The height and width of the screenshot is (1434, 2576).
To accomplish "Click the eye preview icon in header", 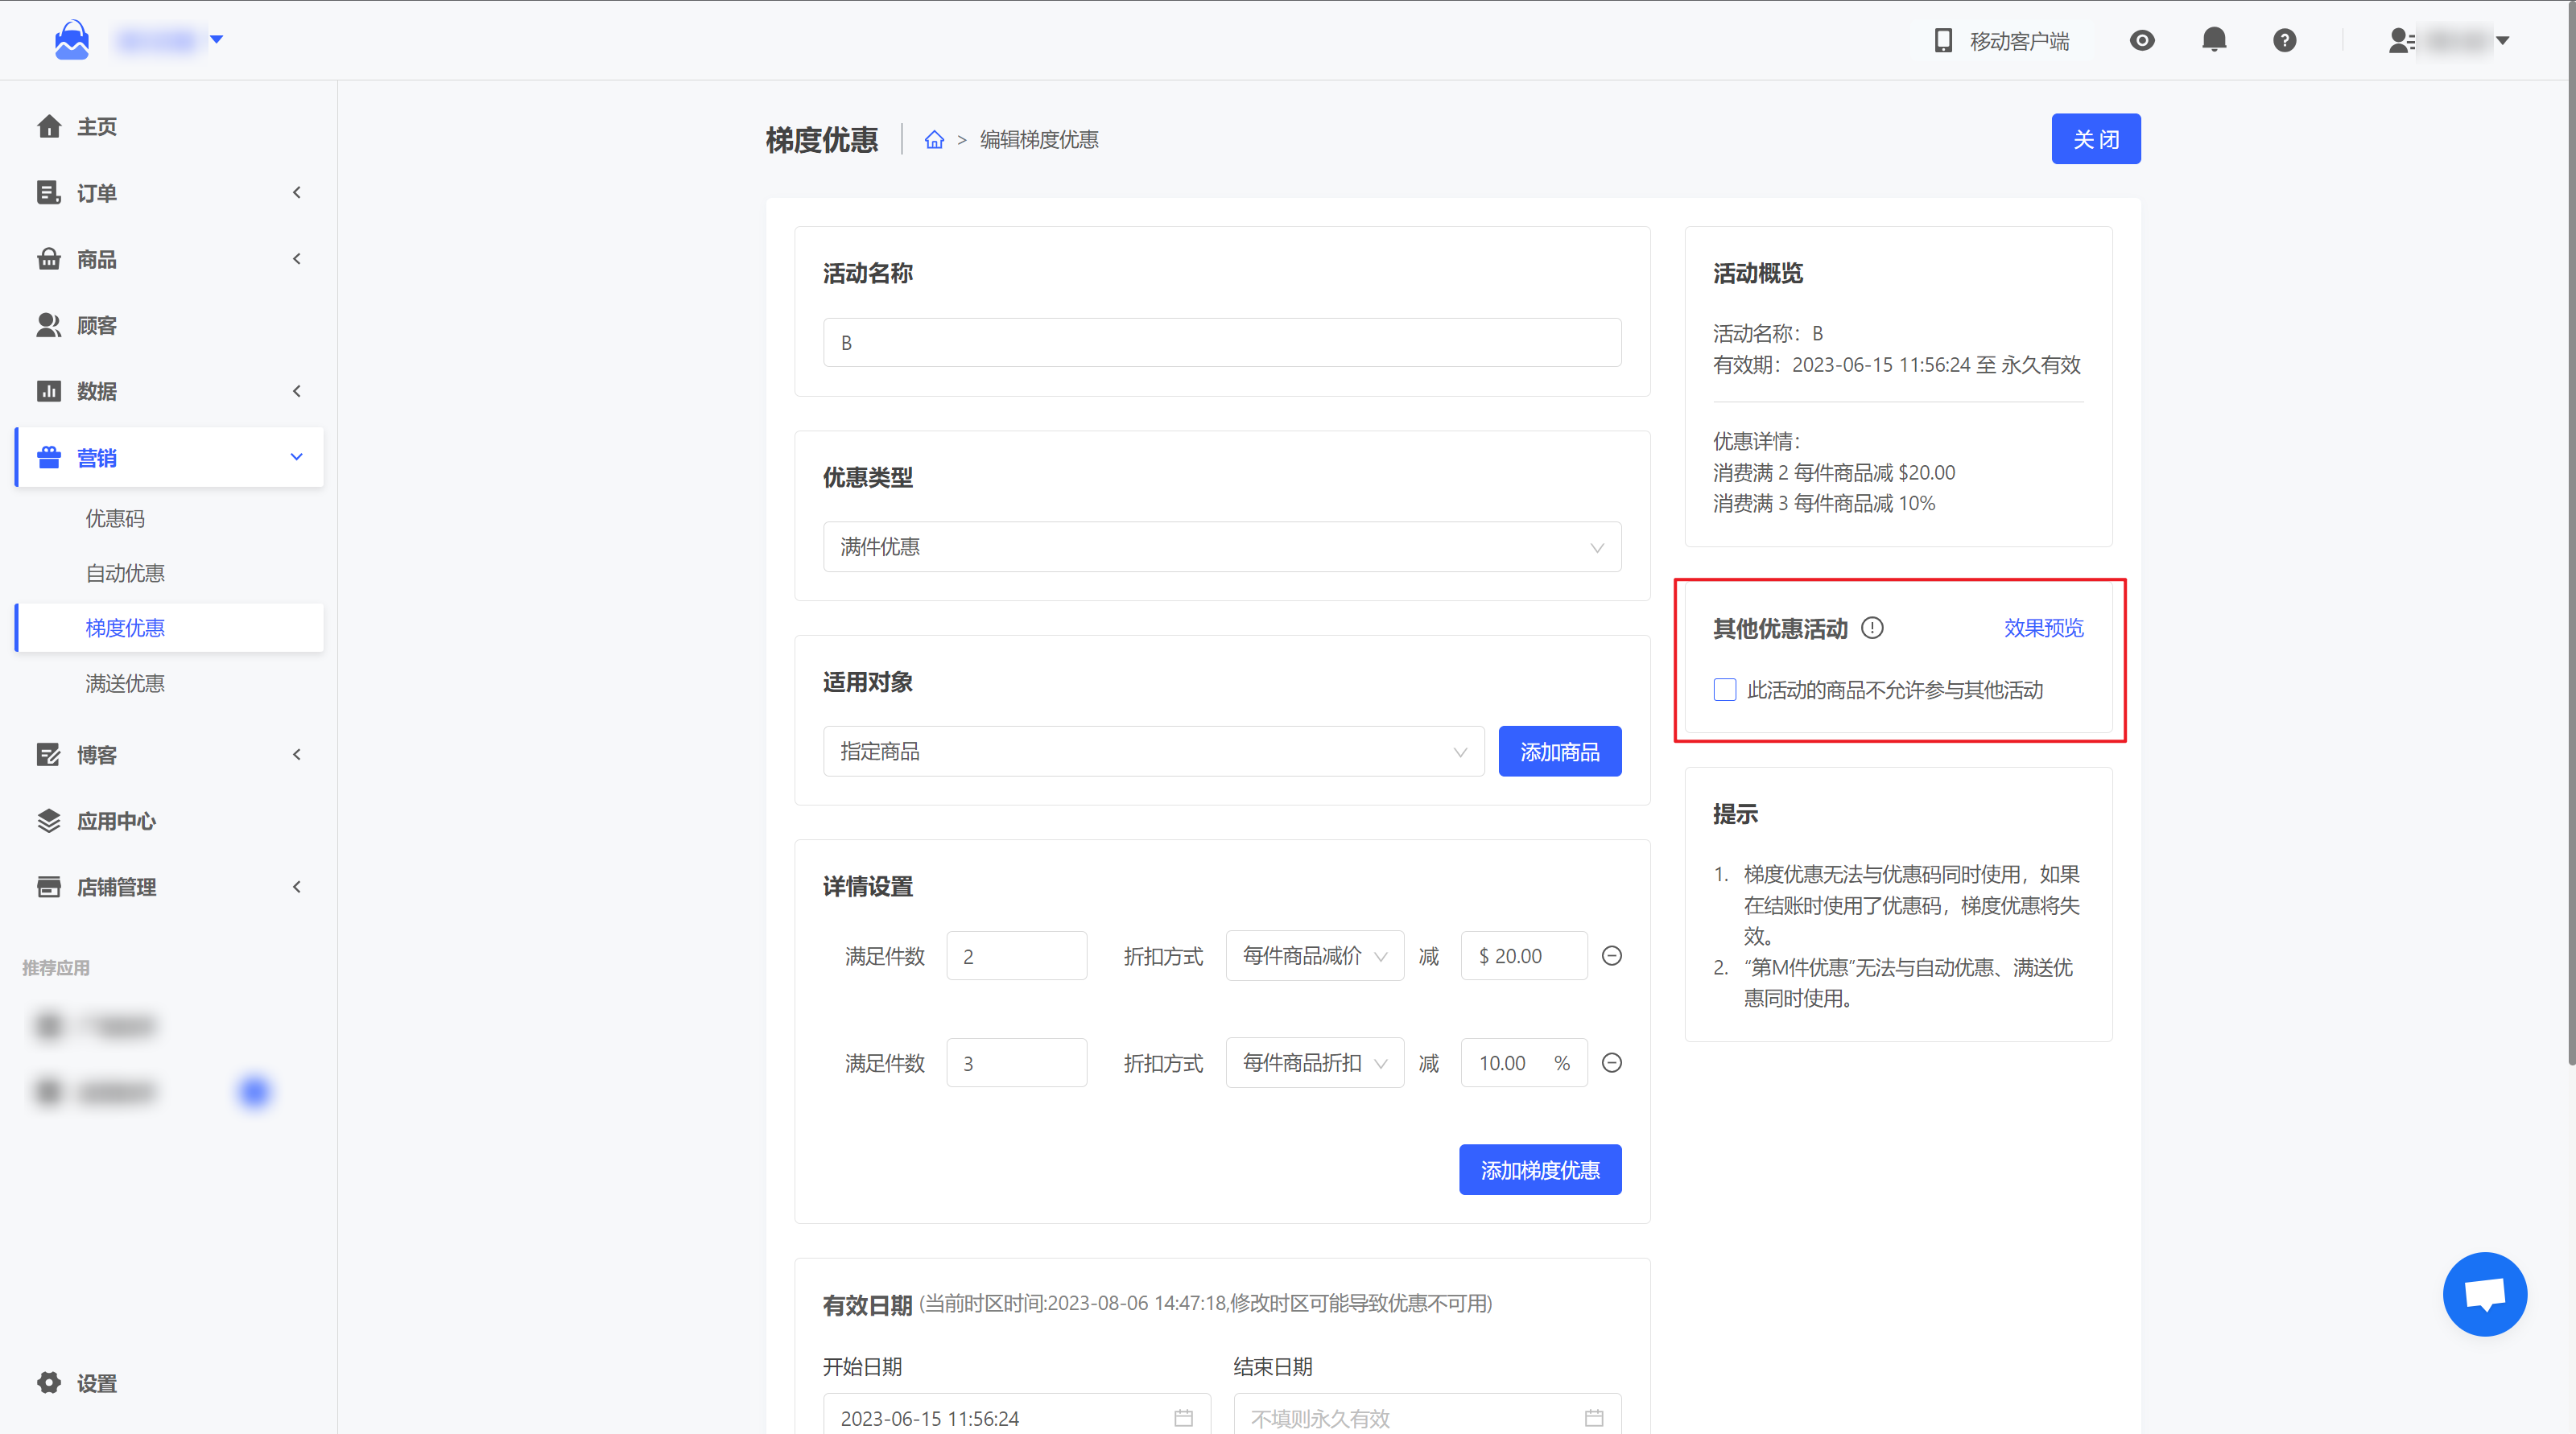I will (x=2142, y=40).
